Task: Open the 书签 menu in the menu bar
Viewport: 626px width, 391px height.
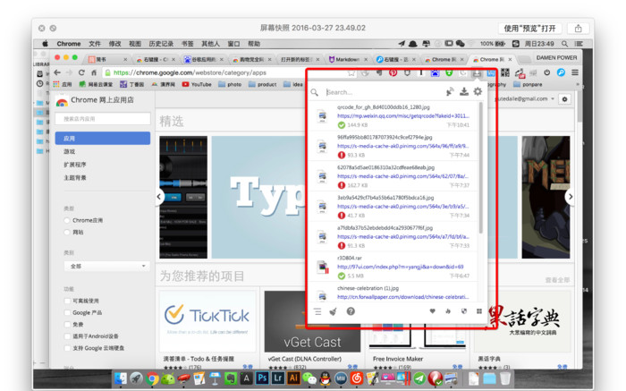Action: tap(187, 44)
